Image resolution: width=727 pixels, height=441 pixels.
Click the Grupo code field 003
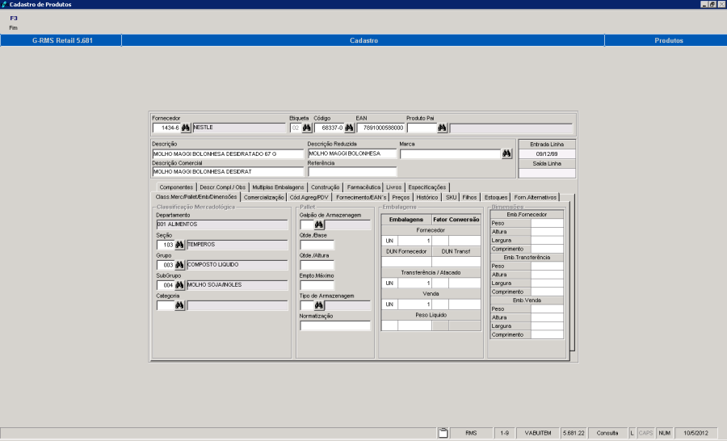tap(166, 265)
